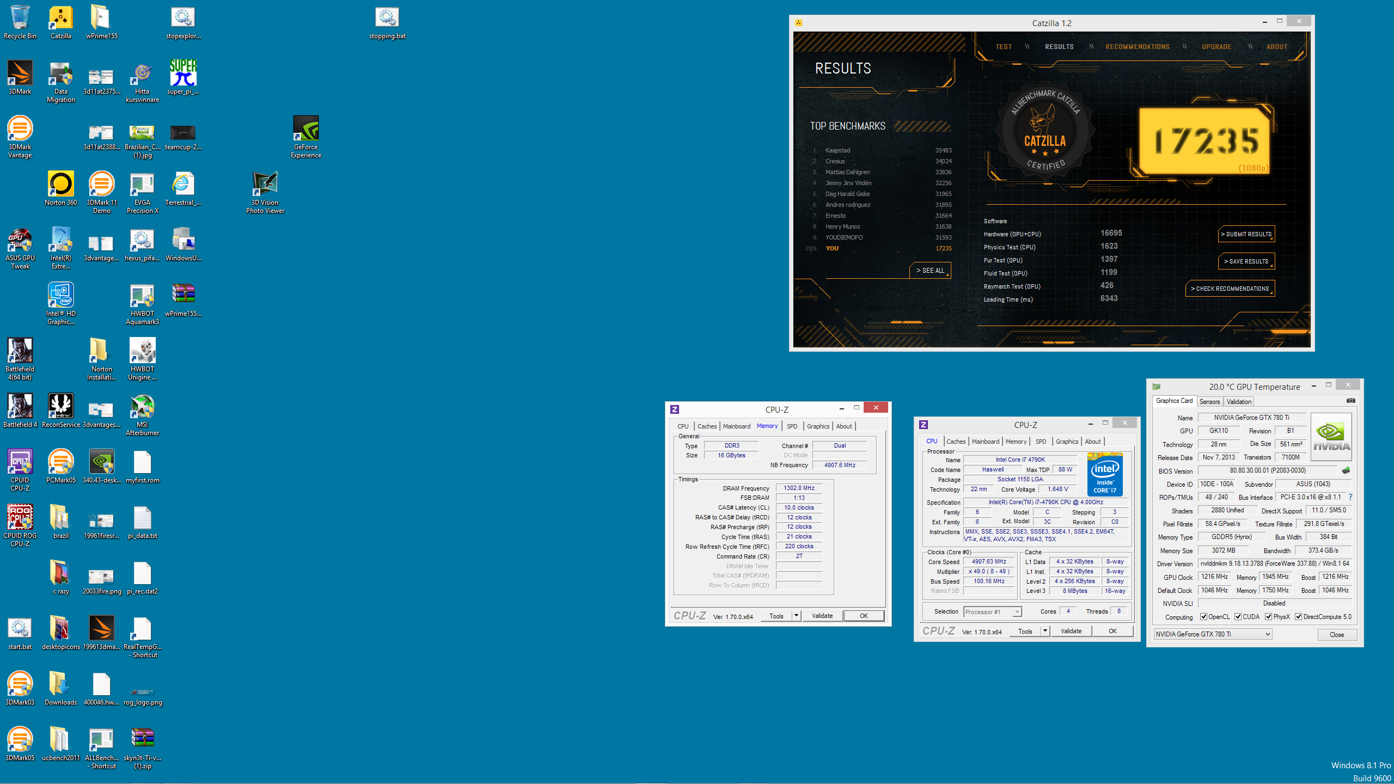Viewport: 1394px width, 784px height.
Task: Toggle the OpenCL checkbox in GPU-Z
Action: click(x=1204, y=617)
